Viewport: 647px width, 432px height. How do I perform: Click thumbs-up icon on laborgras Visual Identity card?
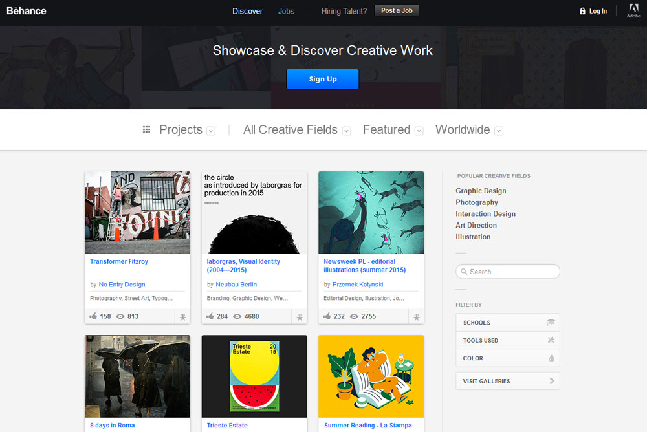point(210,316)
